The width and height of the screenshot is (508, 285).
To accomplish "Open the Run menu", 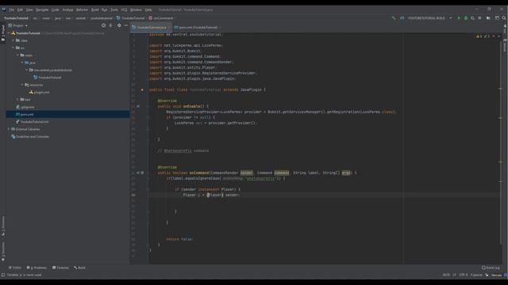I will point(105,9).
